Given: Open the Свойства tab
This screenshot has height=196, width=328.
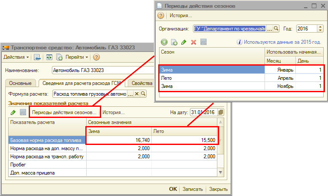Looking at the screenshot, I should [x=141, y=83].
